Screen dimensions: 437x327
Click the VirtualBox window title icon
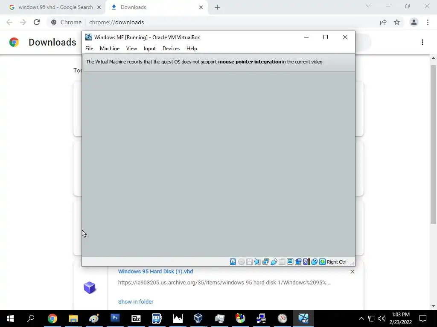coord(89,37)
